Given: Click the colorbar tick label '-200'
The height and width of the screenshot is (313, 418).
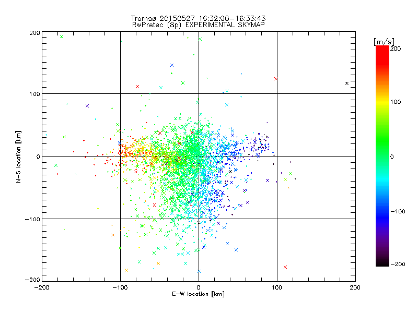Looking at the screenshot, I should (x=398, y=264).
